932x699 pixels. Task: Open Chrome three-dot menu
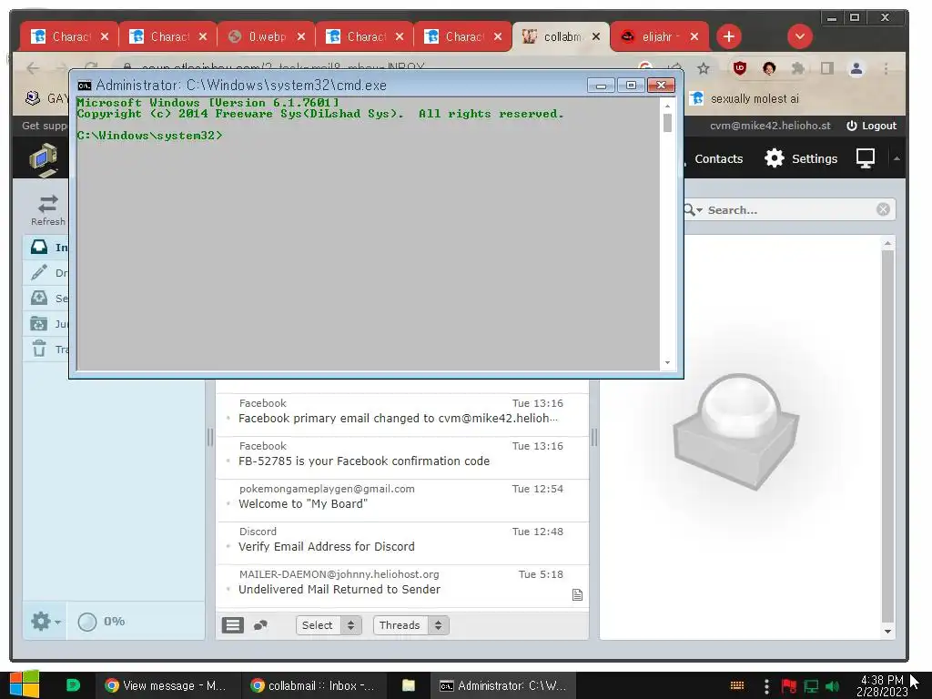(x=886, y=68)
